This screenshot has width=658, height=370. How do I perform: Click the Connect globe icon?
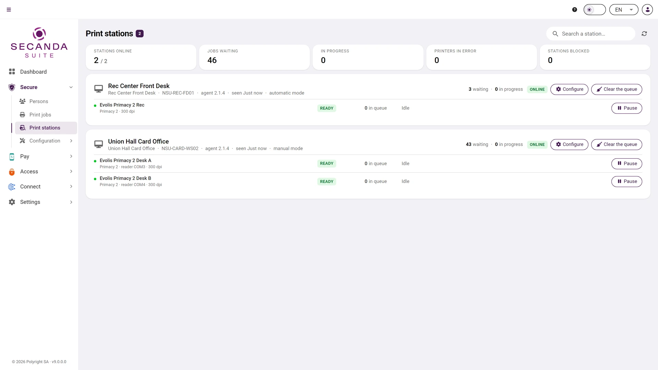12,187
